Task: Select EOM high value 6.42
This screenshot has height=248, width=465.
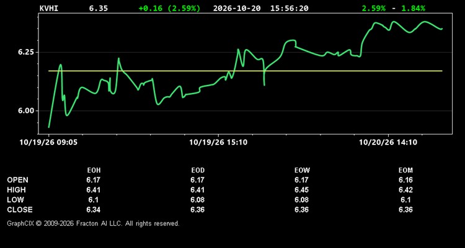Action: click(405, 190)
